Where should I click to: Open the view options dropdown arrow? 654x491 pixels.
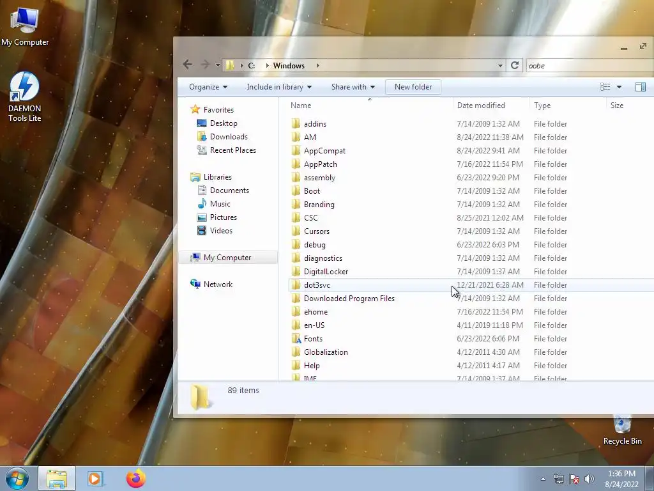point(619,87)
